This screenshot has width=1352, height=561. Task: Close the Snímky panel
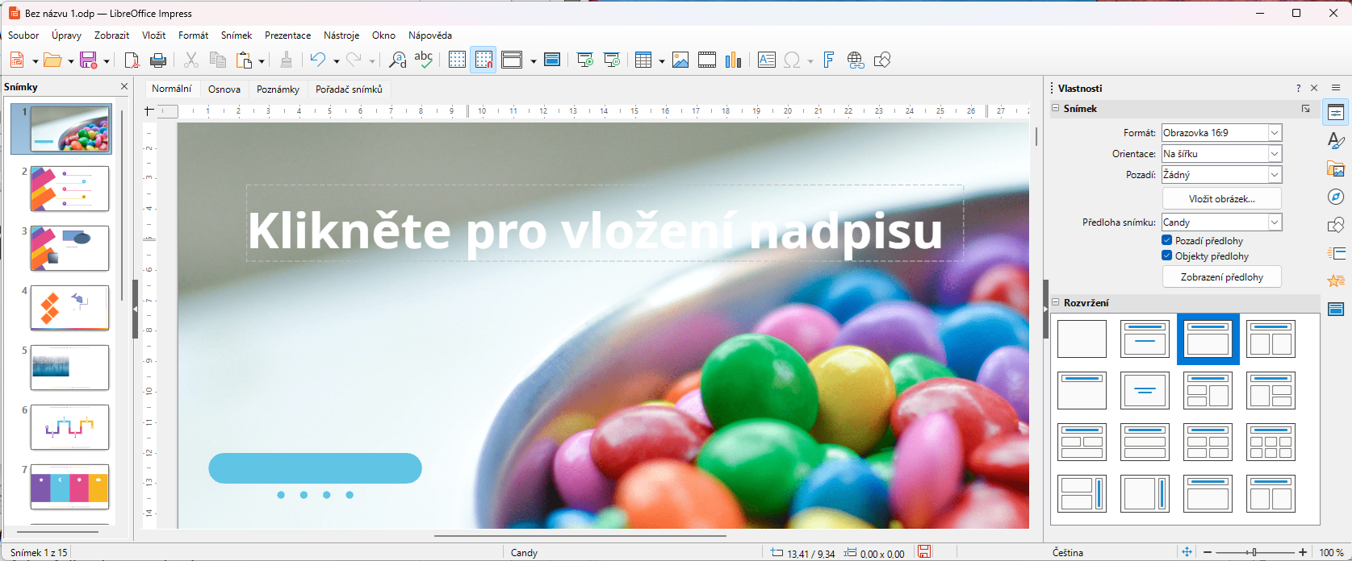tap(124, 86)
